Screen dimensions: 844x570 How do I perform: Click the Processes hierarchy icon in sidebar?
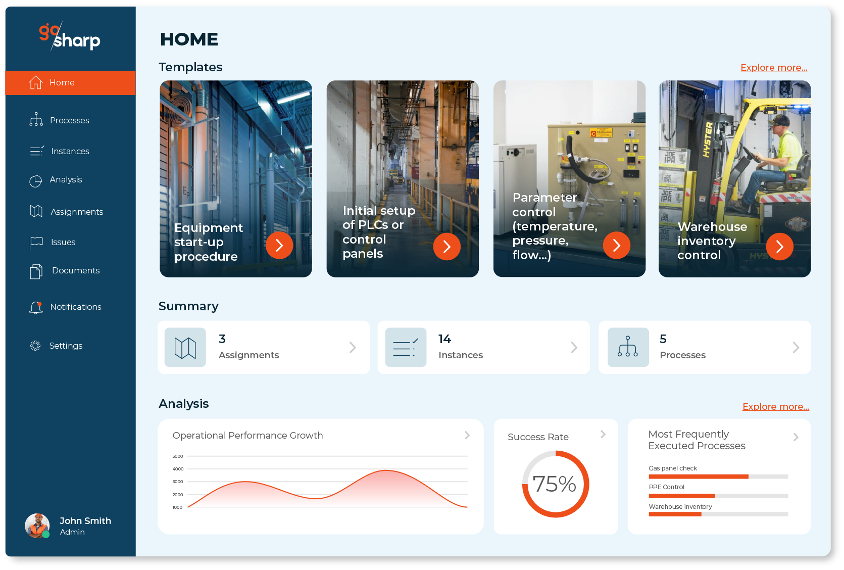(x=36, y=120)
